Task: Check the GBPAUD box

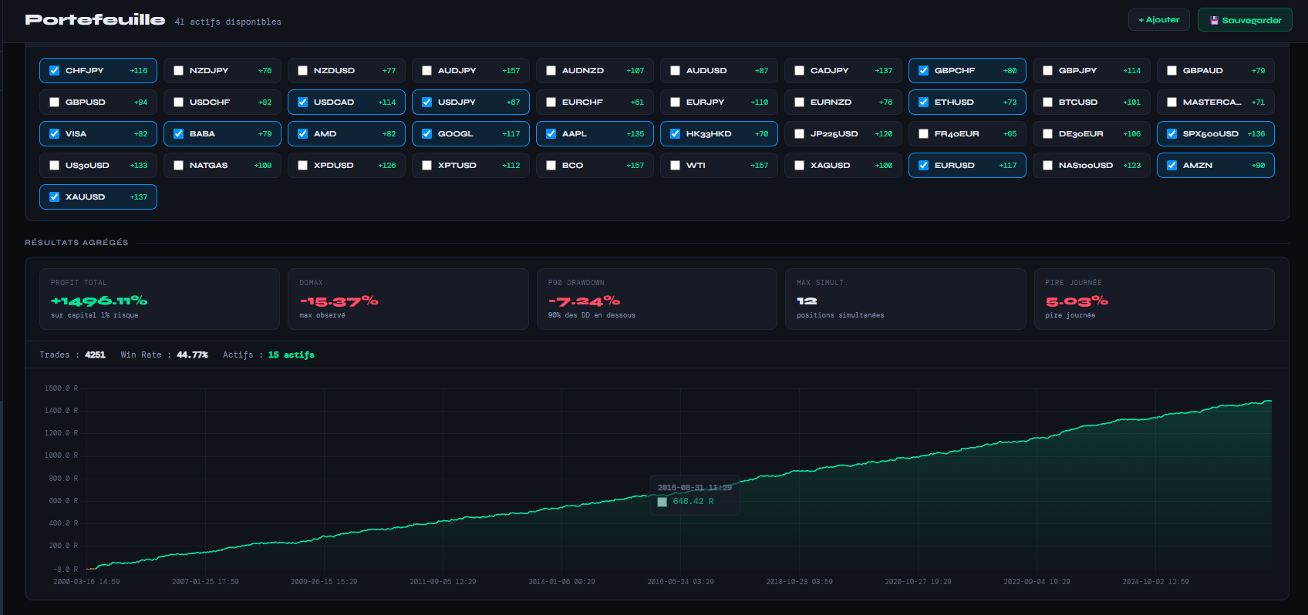Action: point(1172,70)
